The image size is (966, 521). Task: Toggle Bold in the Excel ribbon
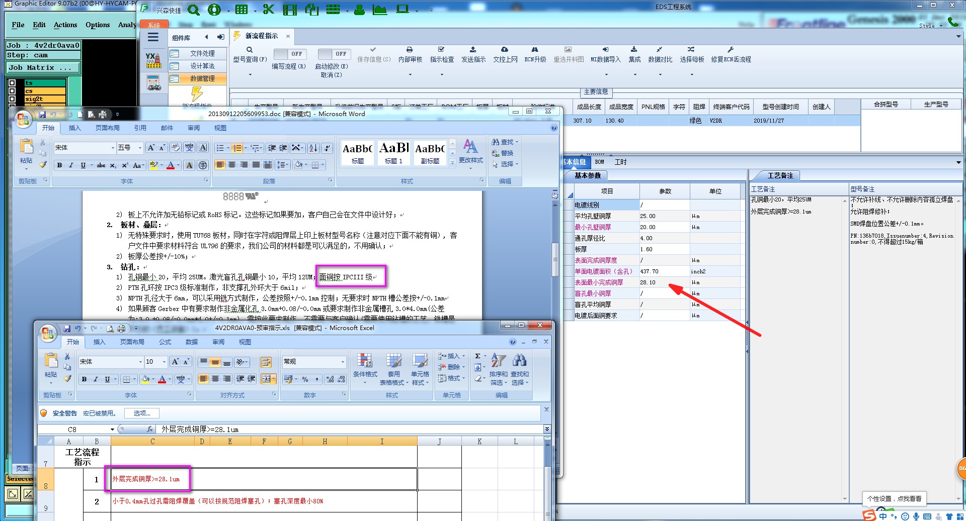[x=84, y=379]
